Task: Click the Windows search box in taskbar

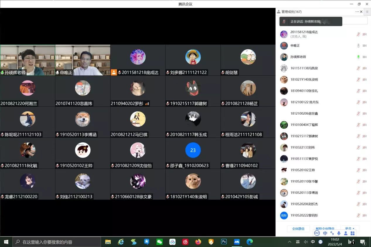Action: [57, 242]
